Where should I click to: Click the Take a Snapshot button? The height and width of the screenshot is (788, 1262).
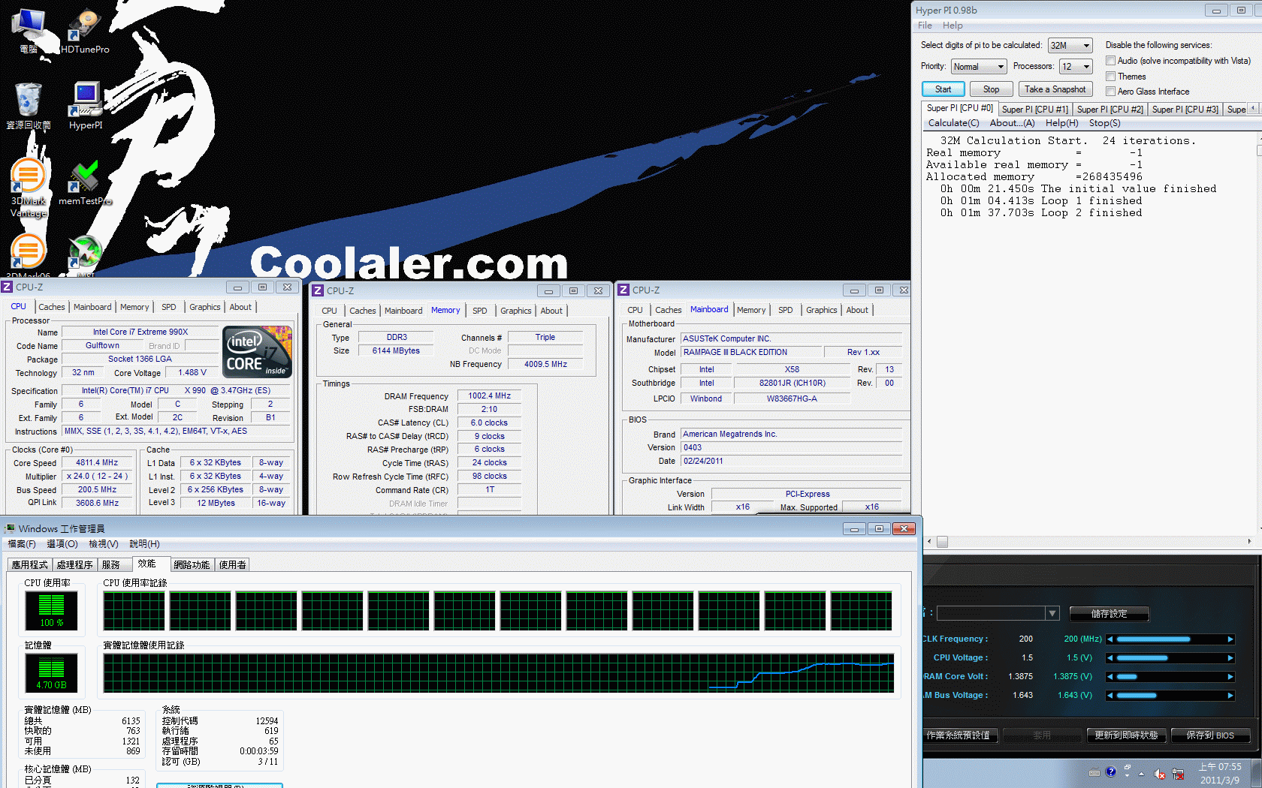coord(1055,89)
